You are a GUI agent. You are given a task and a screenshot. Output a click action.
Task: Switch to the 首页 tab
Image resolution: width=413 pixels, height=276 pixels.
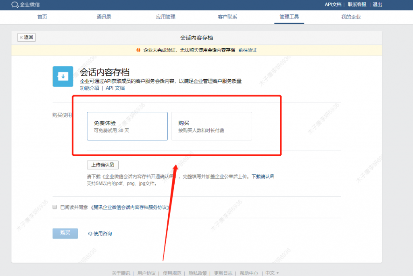[42, 17]
